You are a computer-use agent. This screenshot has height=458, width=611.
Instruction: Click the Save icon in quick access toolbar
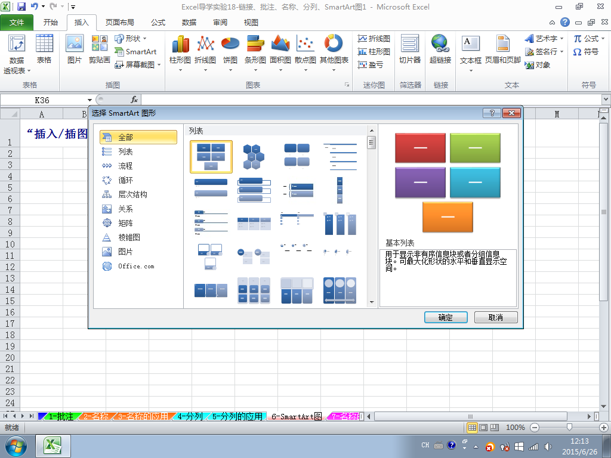(x=21, y=7)
